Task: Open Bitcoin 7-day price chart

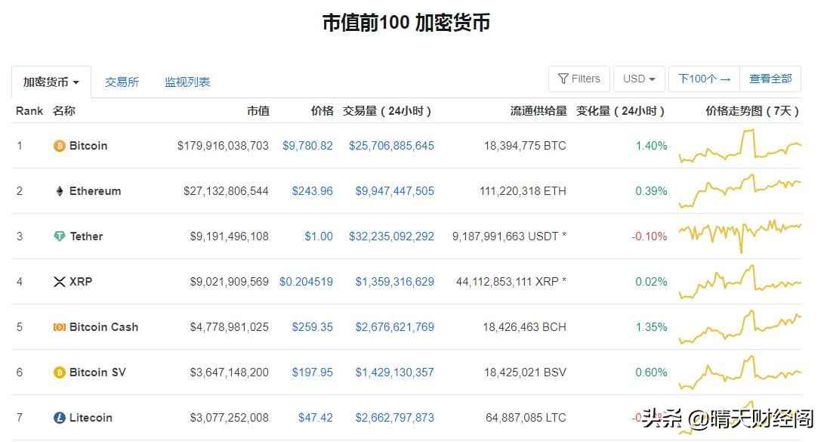Action: [x=740, y=146]
